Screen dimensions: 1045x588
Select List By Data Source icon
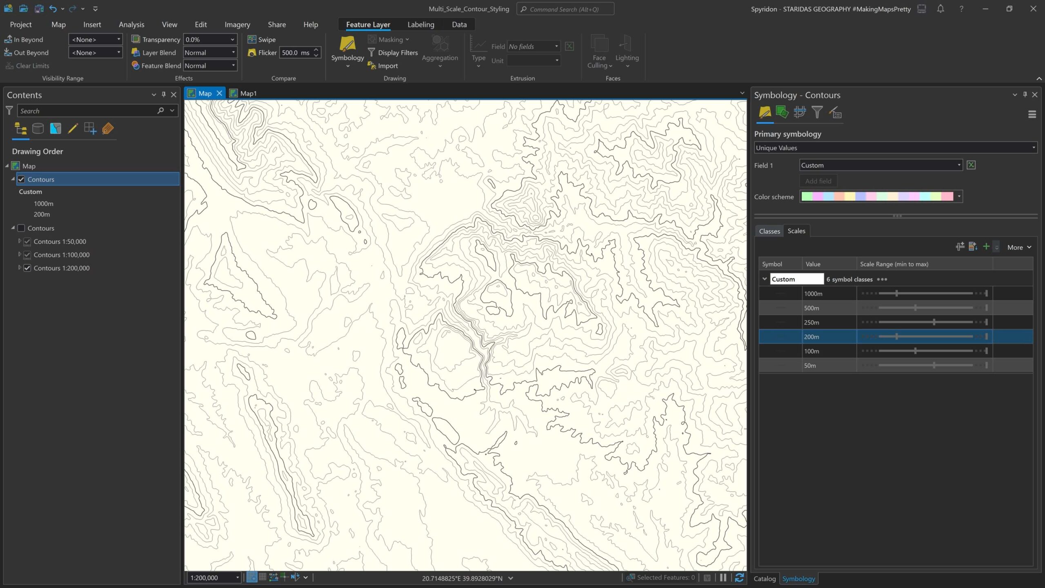[38, 129]
